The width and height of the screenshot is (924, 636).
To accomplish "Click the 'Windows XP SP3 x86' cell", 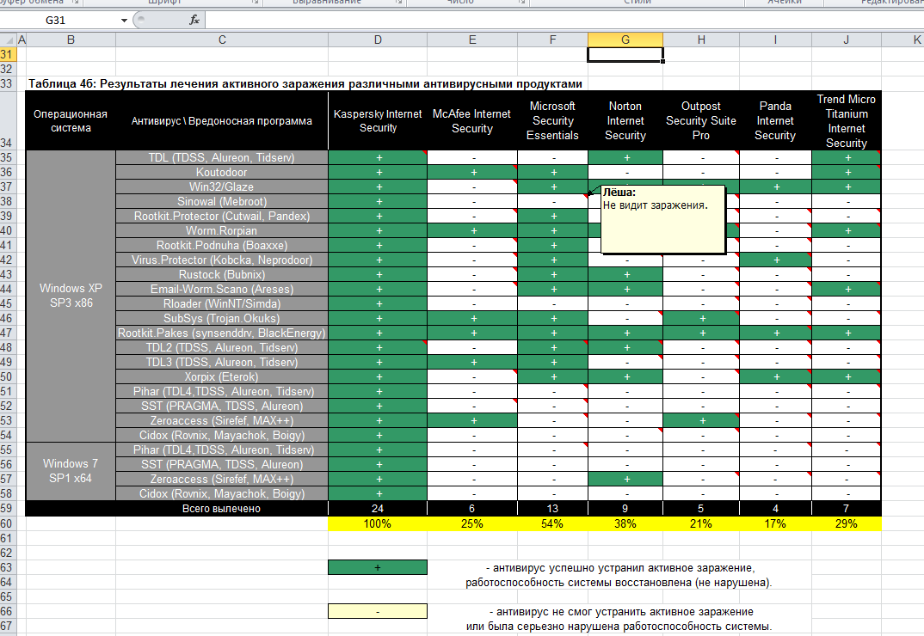I will 71,296.
